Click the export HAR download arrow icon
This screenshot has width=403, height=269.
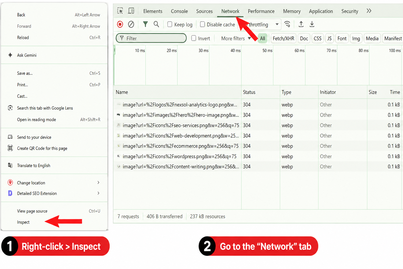312,24
